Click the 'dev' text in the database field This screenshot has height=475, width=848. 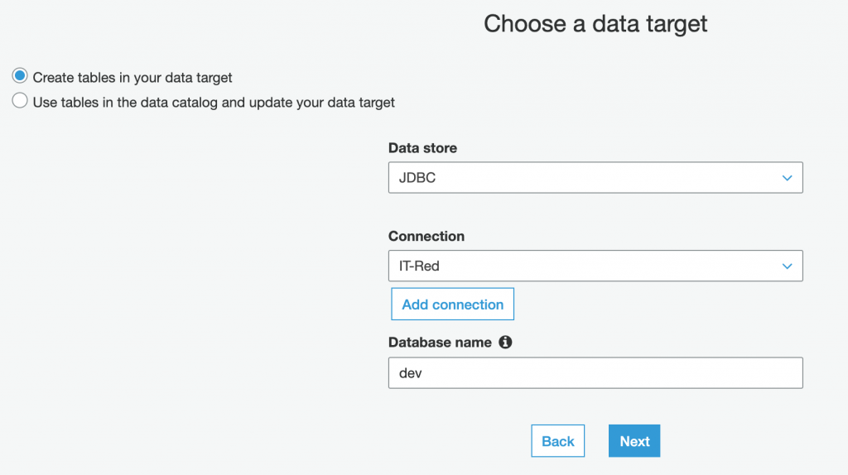(x=411, y=373)
